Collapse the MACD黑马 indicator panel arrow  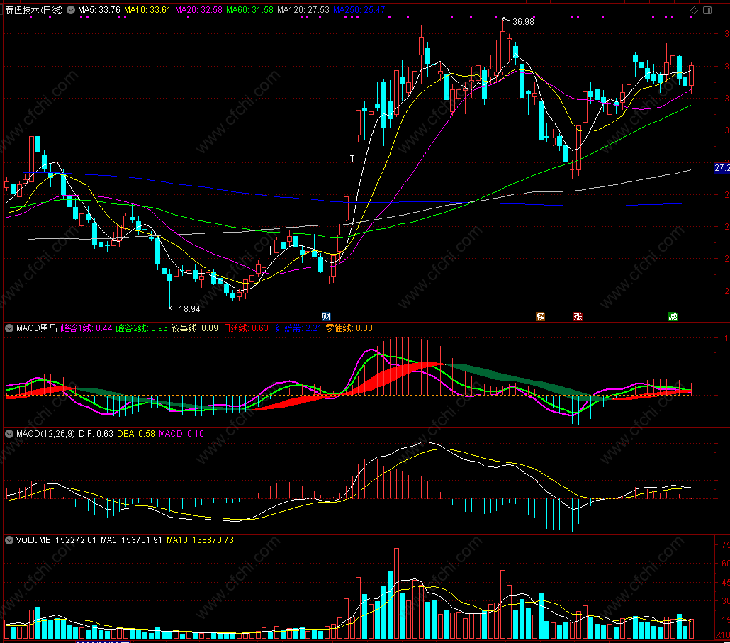click(x=9, y=328)
